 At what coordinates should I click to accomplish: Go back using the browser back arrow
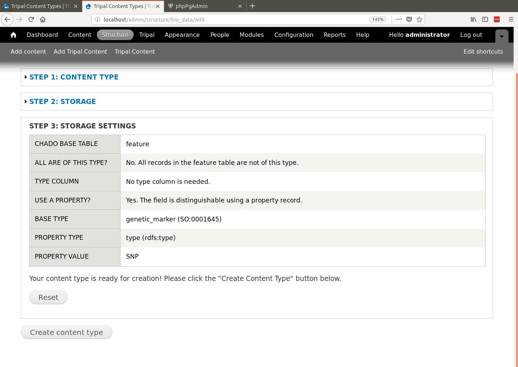click(7, 19)
